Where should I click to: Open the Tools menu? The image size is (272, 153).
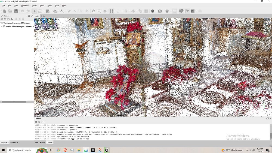point(57,5)
